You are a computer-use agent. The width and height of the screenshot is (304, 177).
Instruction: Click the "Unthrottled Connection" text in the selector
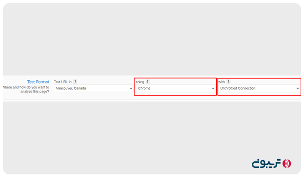238,88
